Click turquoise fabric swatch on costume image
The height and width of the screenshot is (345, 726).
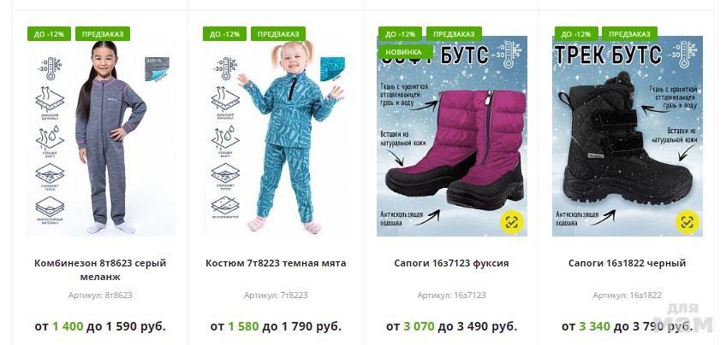click(x=332, y=69)
